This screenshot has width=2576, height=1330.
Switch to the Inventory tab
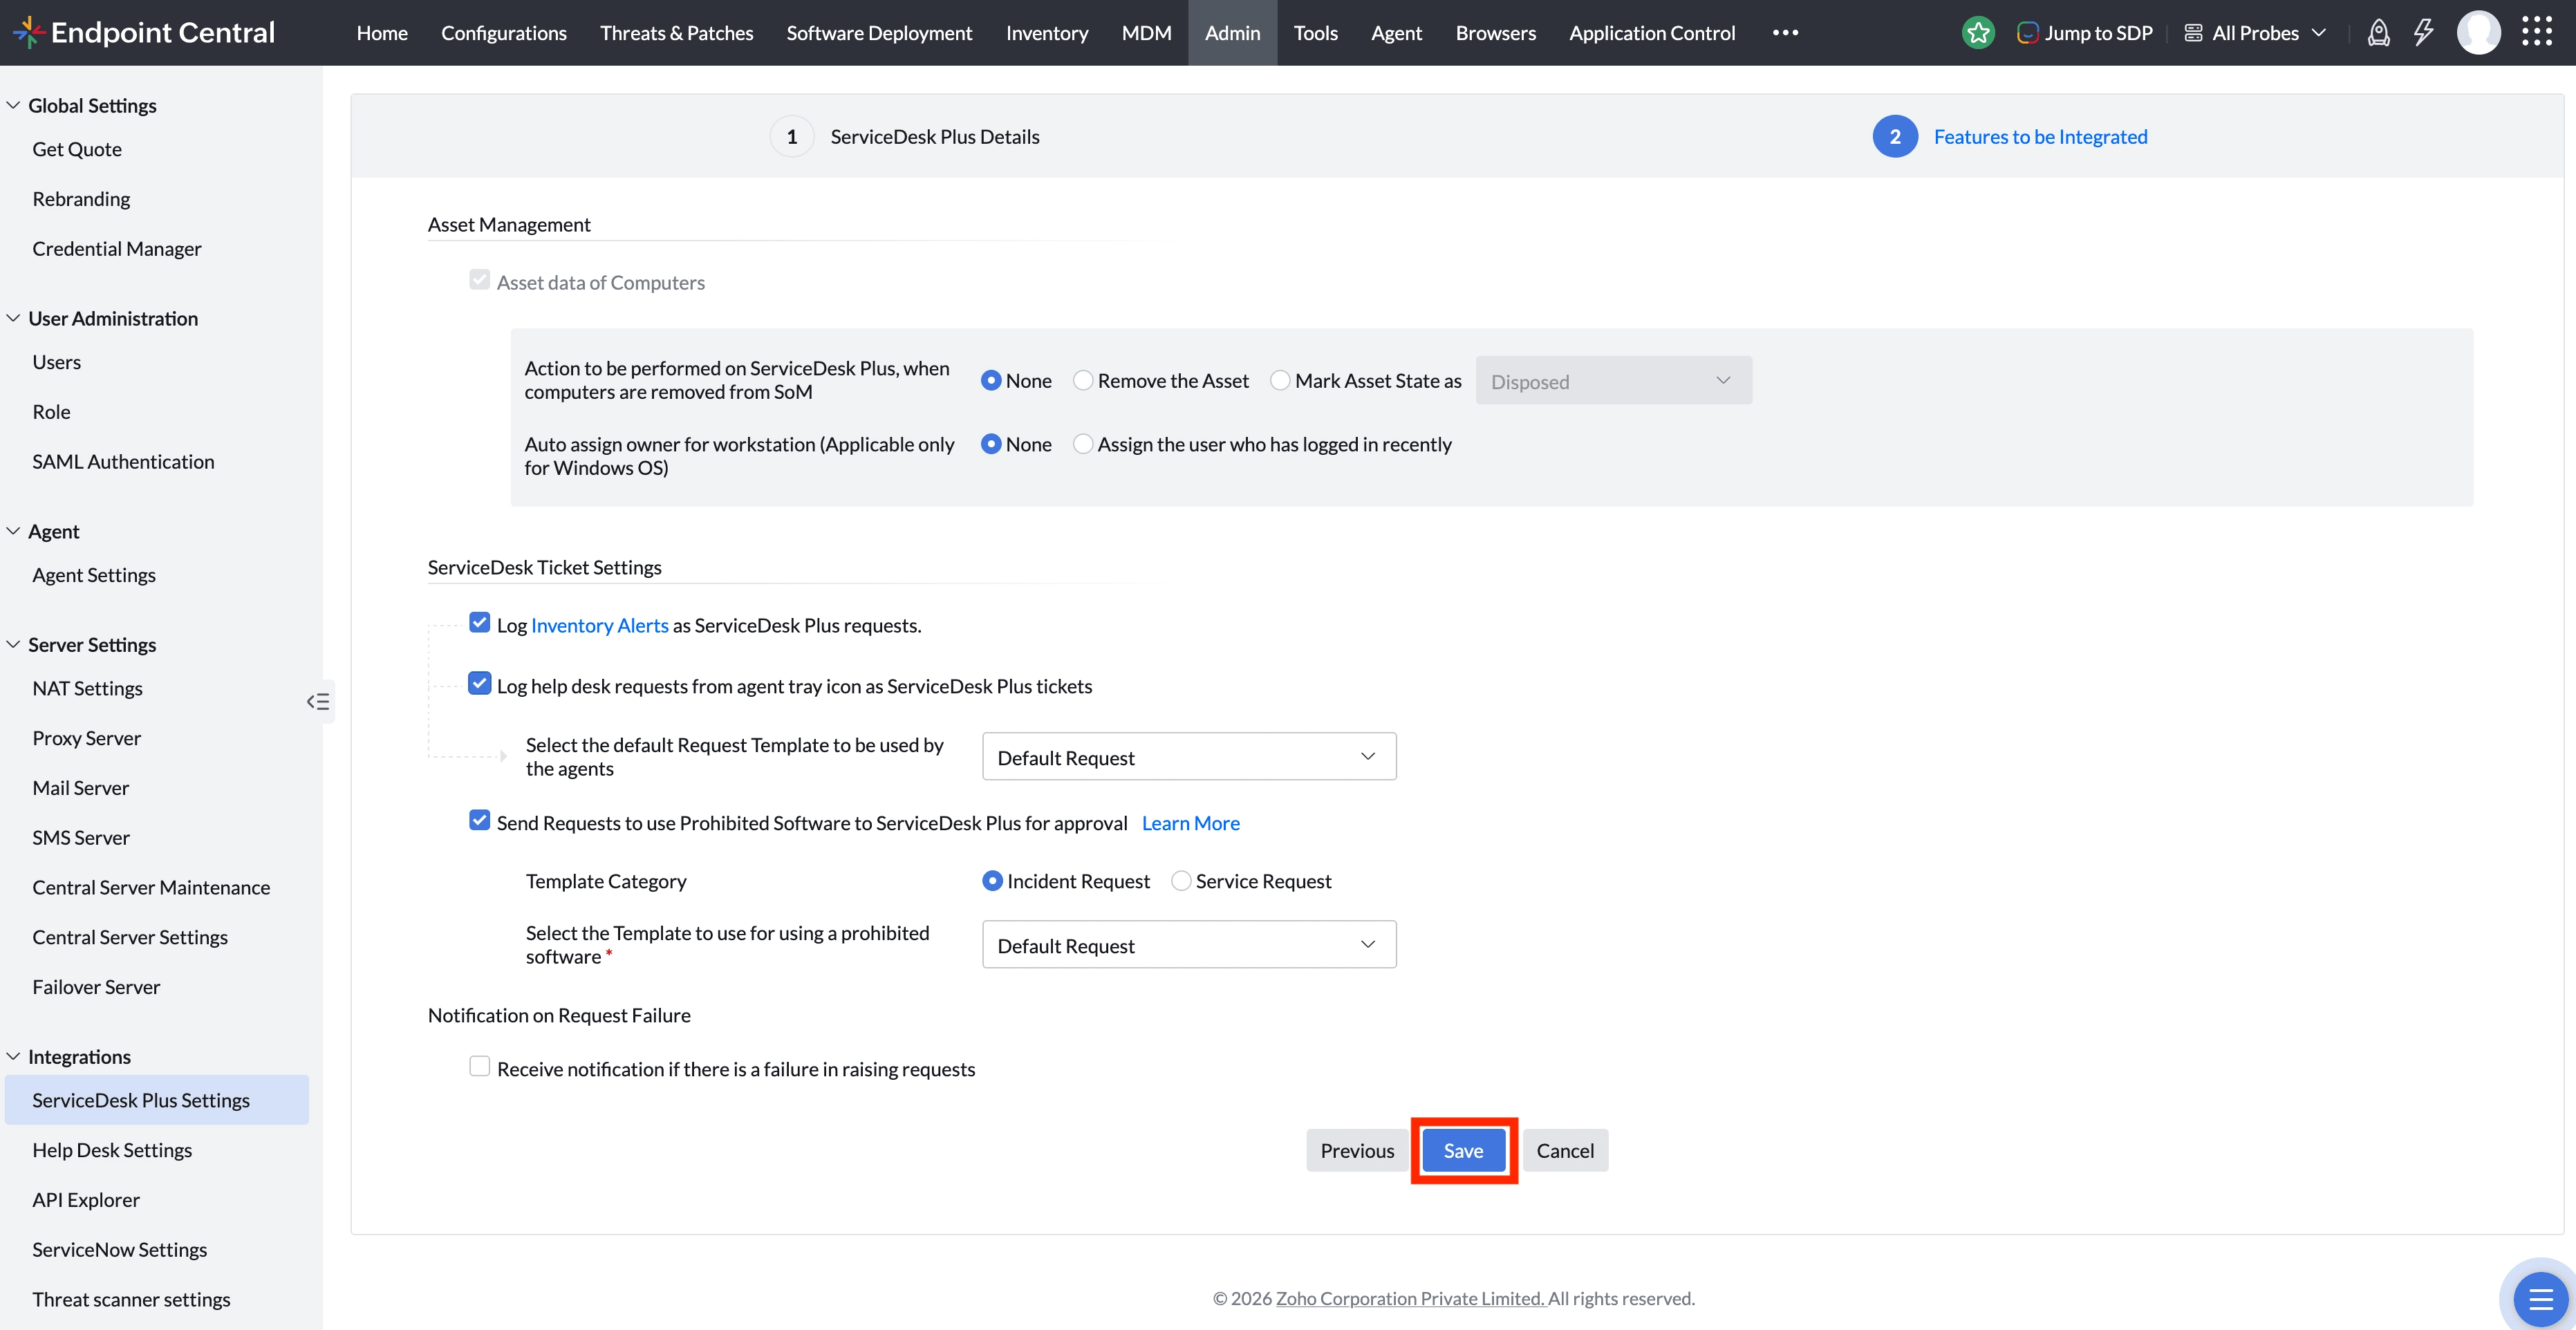(1047, 33)
